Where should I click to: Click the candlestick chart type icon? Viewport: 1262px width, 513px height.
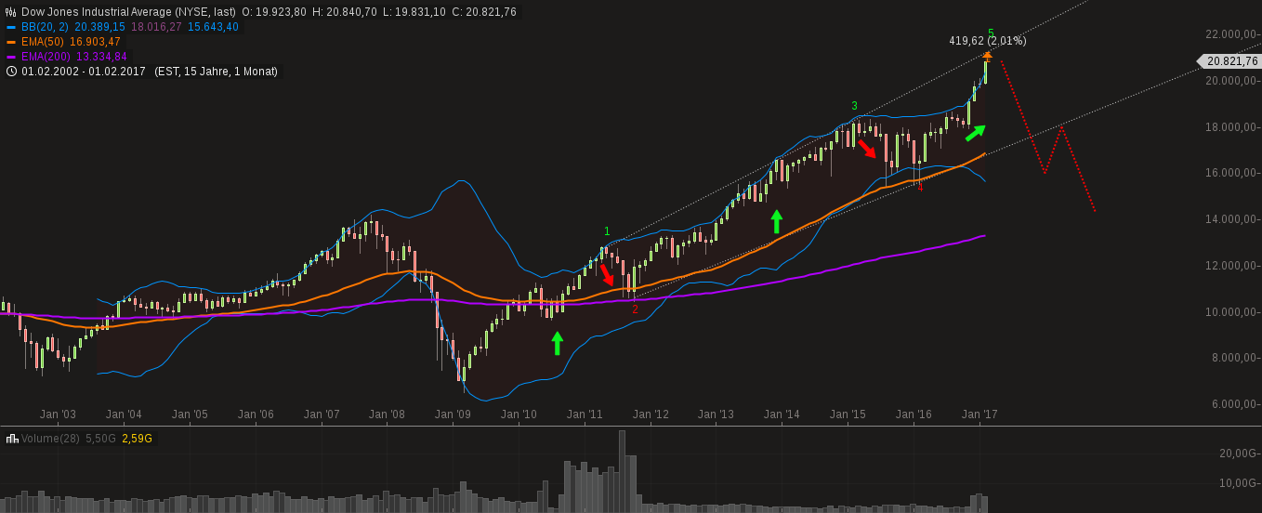11,12
